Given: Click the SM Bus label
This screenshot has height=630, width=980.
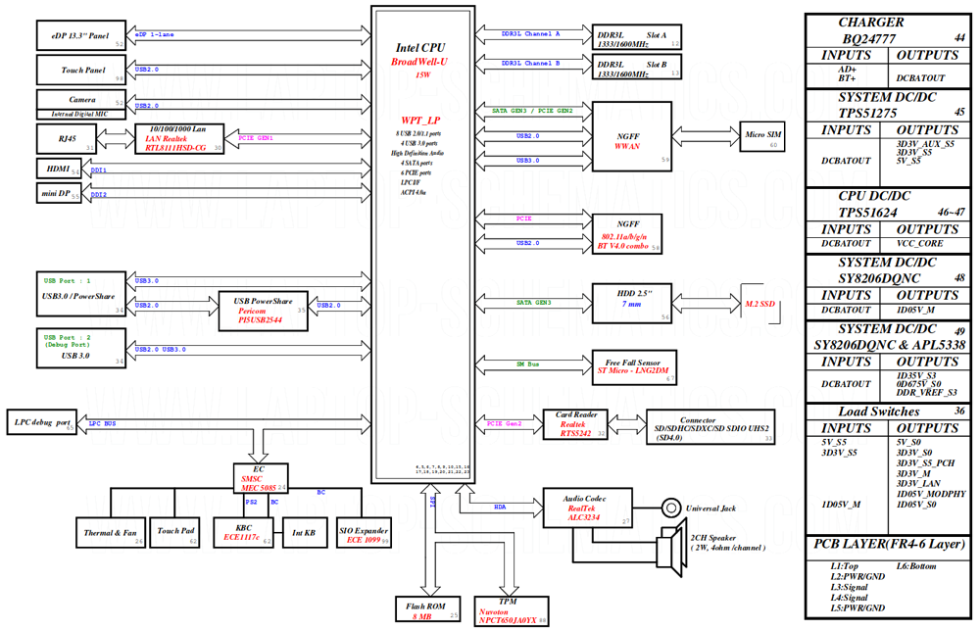Looking at the screenshot, I should 527,363.
